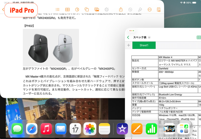Select the リチウムポリマー cell

(x=178, y=108)
